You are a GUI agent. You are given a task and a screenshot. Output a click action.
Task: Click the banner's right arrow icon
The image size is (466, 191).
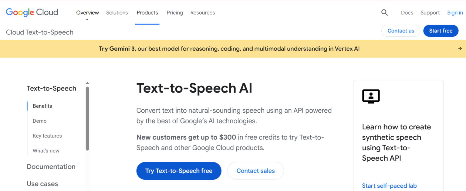pyautogui.click(x=460, y=49)
